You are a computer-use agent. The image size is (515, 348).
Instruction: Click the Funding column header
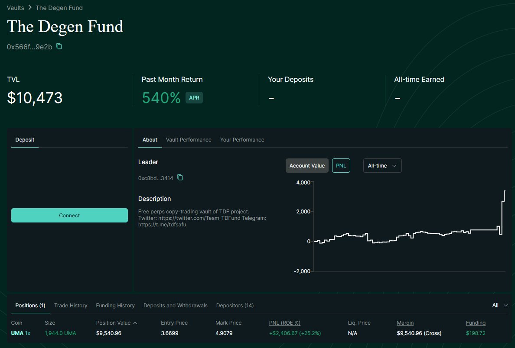(476, 322)
